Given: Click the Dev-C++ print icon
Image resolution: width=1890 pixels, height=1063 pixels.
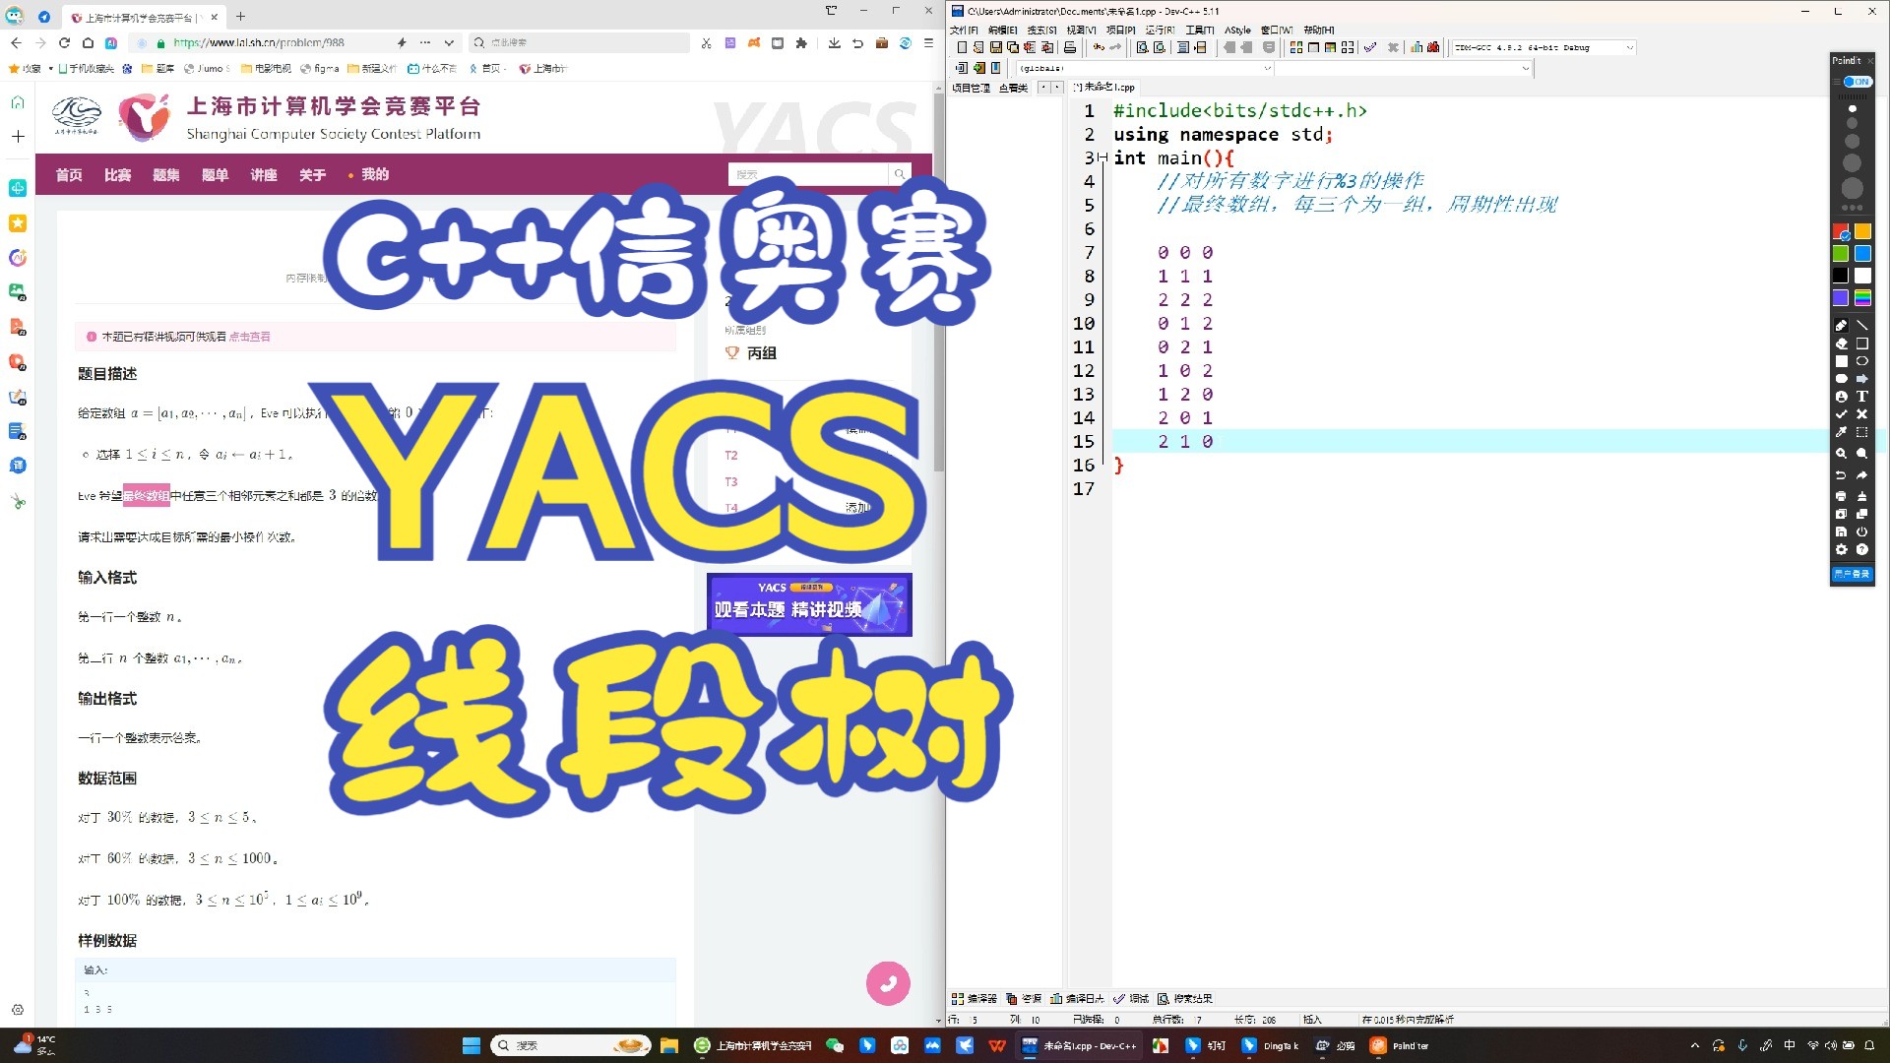Looking at the screenshot, I should pos(1070,47).
